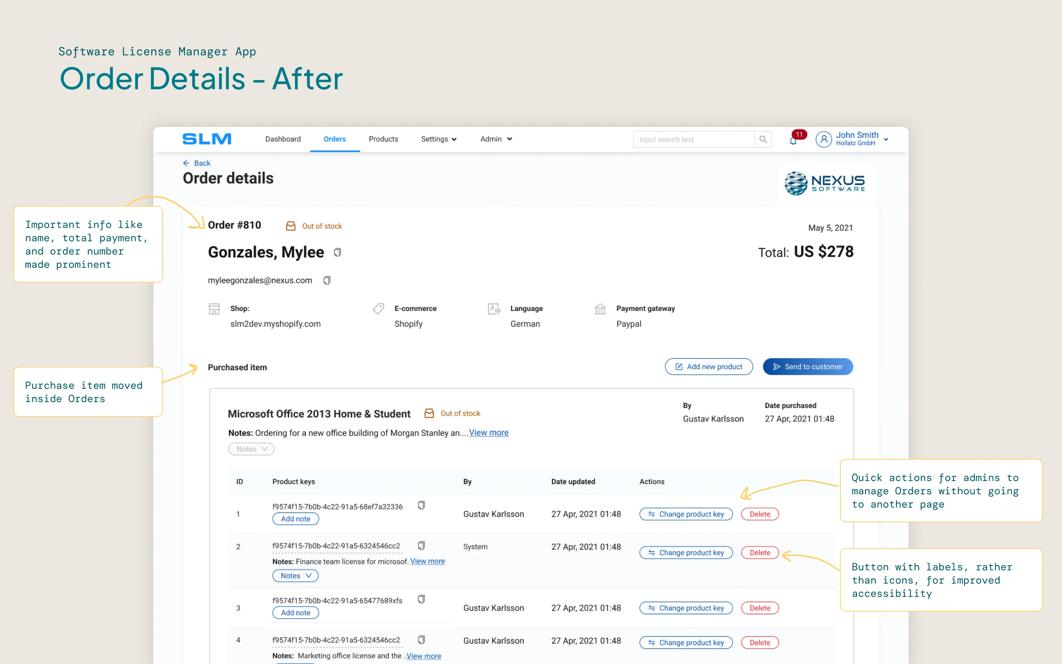Click the Payment gateway bank icon
This screenshot has width=1062, height=664.
point(600,309)
